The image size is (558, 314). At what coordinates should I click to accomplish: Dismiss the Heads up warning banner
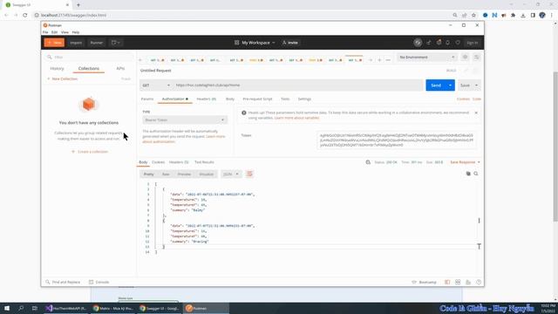tap(476, 113)
